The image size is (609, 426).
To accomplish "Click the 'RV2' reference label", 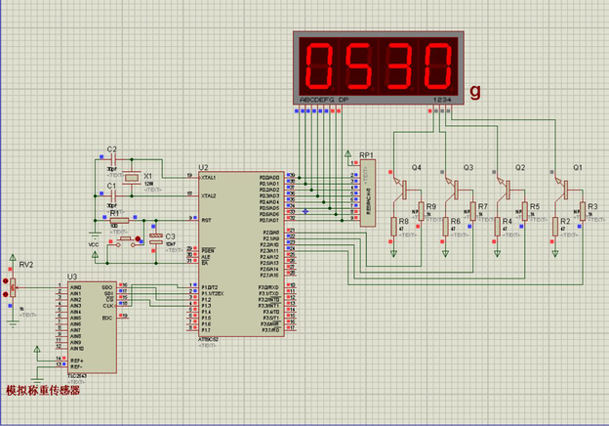I will [x=26, y=265].
